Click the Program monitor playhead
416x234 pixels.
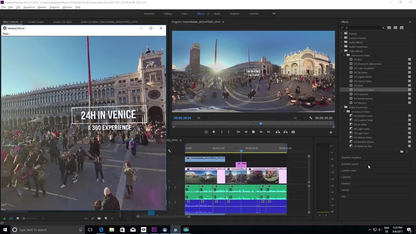260,123
